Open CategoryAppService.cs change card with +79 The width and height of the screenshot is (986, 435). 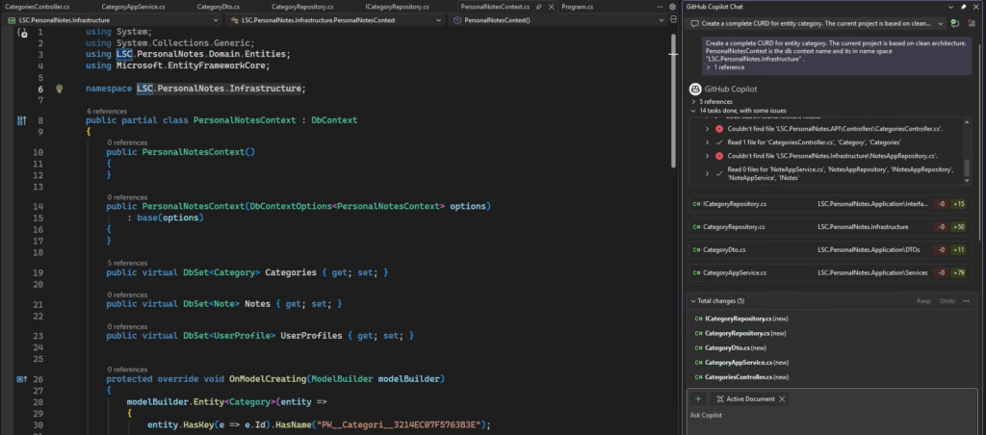[829, 272]
